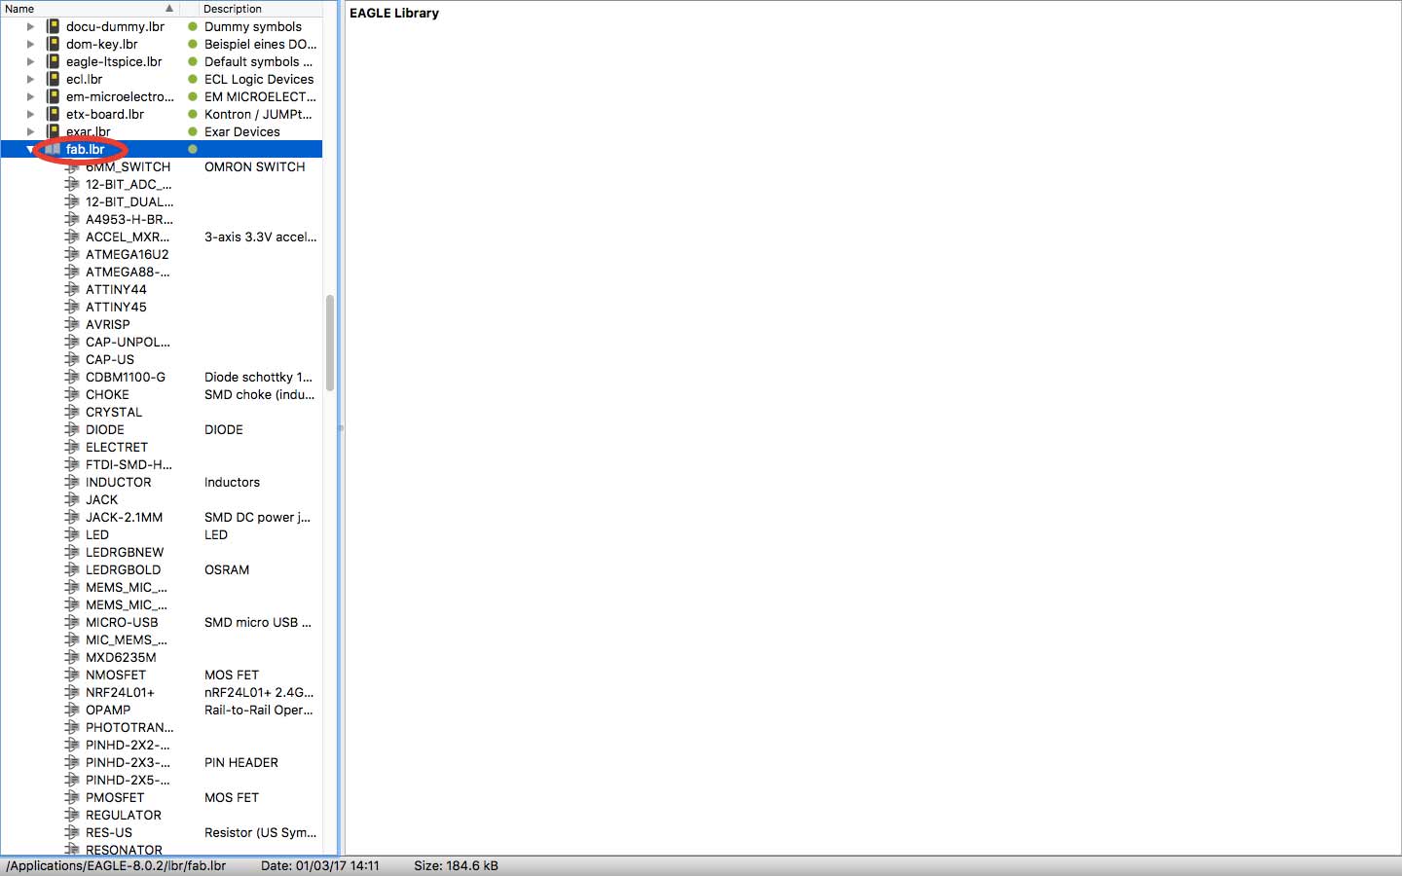Select the PHOTOTRAN device entry
Viewport: 1402px width, 876px height.
pyautogui.click(x=129, y=728)
